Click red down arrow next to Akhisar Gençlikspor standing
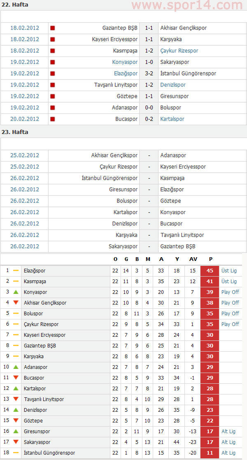247x460 pixels. (x=16, y=303)
